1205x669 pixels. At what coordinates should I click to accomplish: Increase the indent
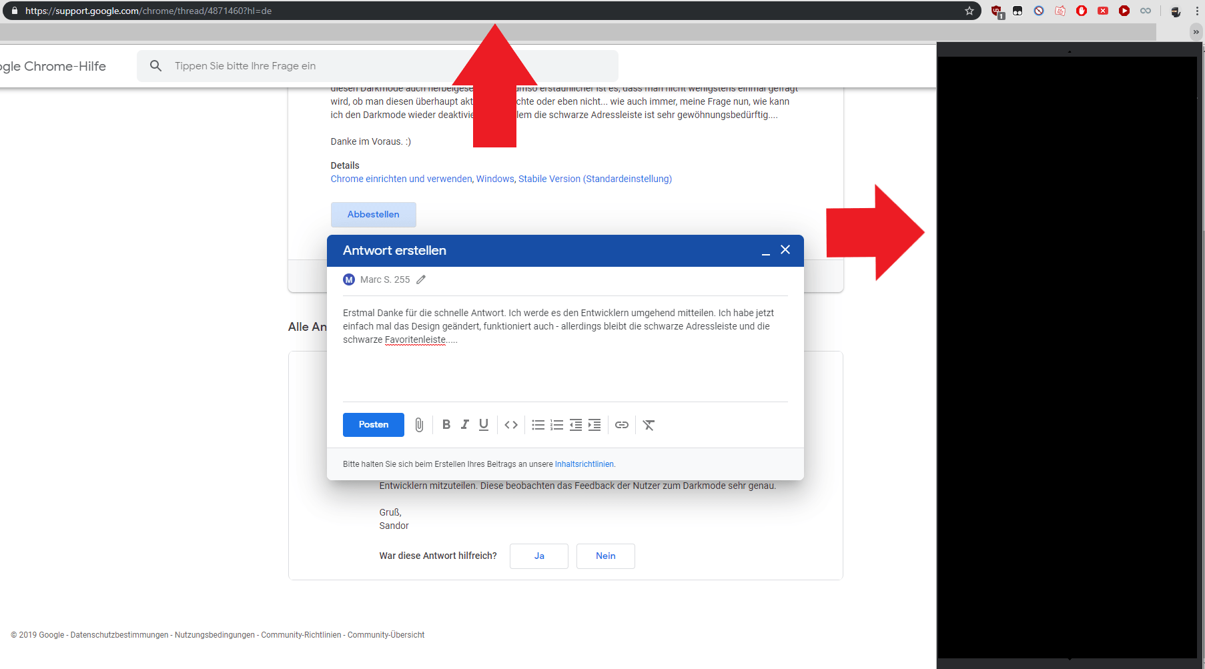594,425
